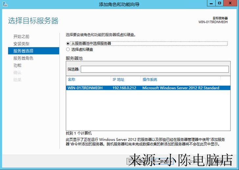239x170 pixels.
Task: Close the 添加角色和功能向导 window
Action: tap(230, 3)
